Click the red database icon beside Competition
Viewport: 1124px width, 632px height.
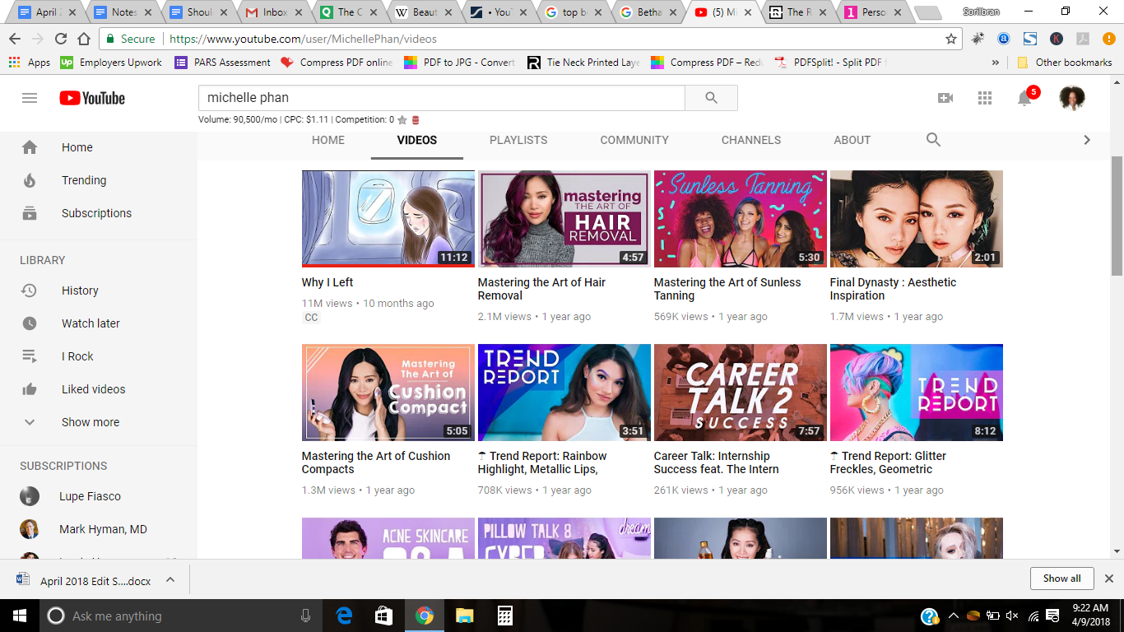click(416, 120)
